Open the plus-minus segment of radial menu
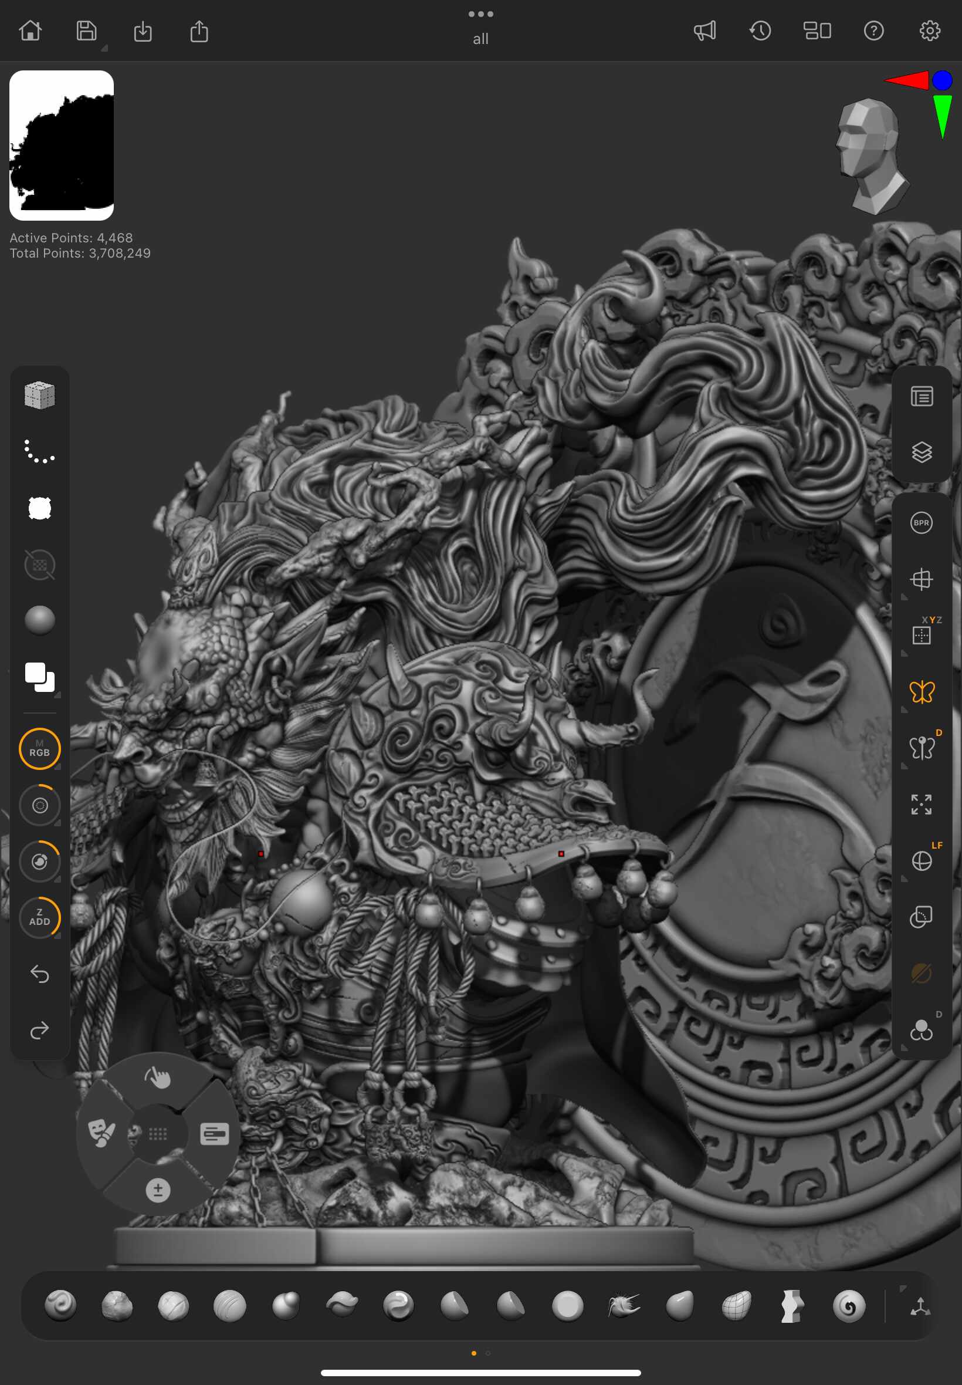The width and height of the screenshot is (962, 1385). pos(158,1190)
